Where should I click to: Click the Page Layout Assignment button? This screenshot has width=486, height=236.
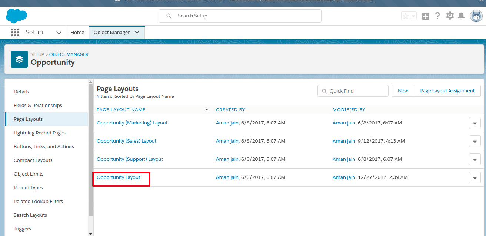tap(447, 91)
